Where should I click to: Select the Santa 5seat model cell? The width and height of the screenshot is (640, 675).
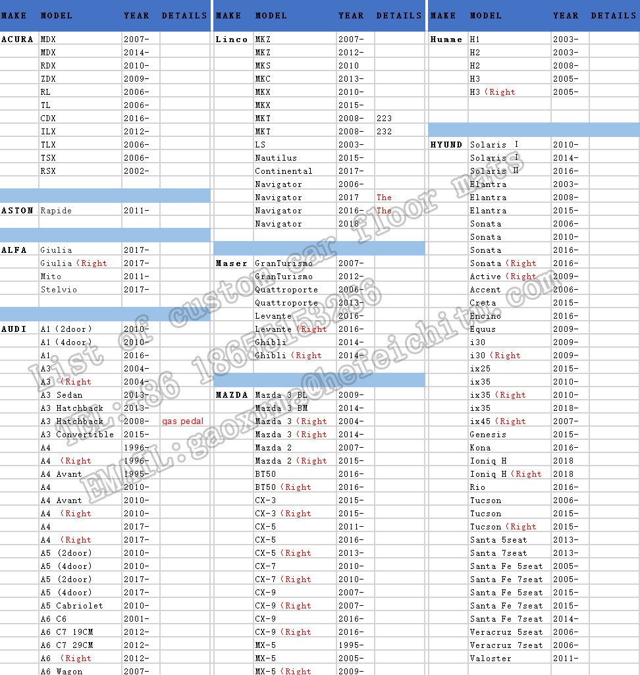tap(510, 540)
